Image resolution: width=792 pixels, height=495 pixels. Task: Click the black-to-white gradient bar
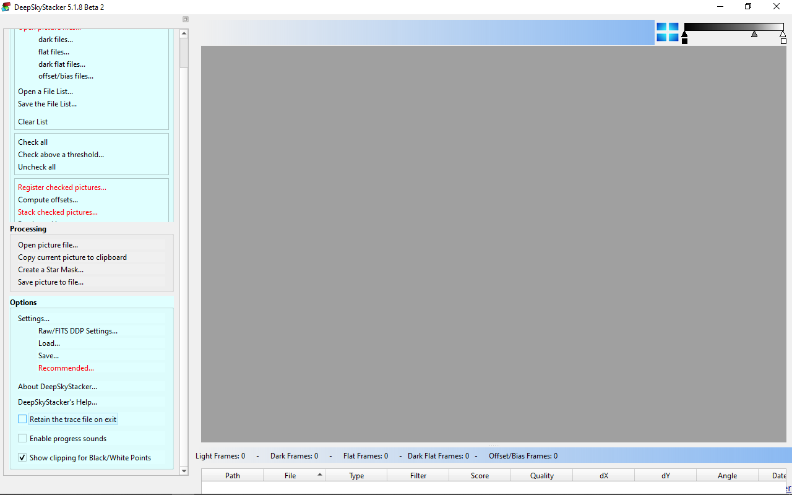point(734,27)
